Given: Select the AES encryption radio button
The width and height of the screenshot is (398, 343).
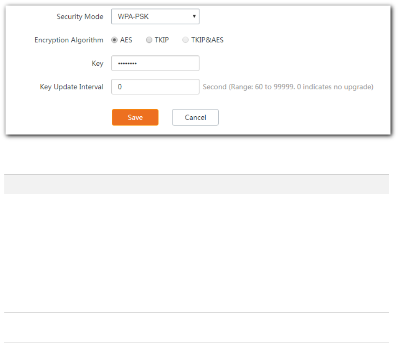Looking at the screenshot, I should 115,40.
